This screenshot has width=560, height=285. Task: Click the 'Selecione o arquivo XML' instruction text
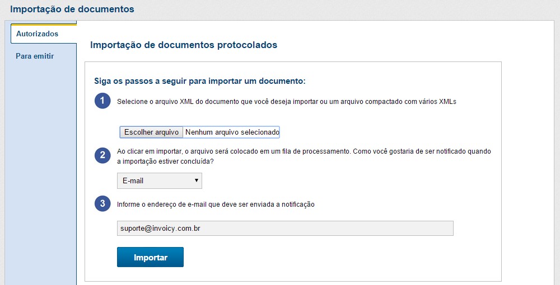click(287, 102)
